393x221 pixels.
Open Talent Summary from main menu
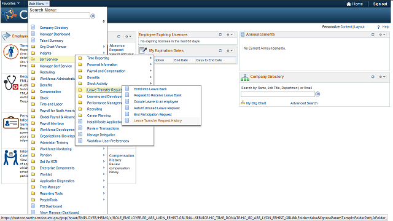pos(52,41)
